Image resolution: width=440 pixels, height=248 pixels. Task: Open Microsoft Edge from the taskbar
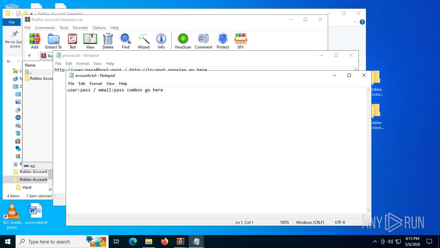pos(133,242)
